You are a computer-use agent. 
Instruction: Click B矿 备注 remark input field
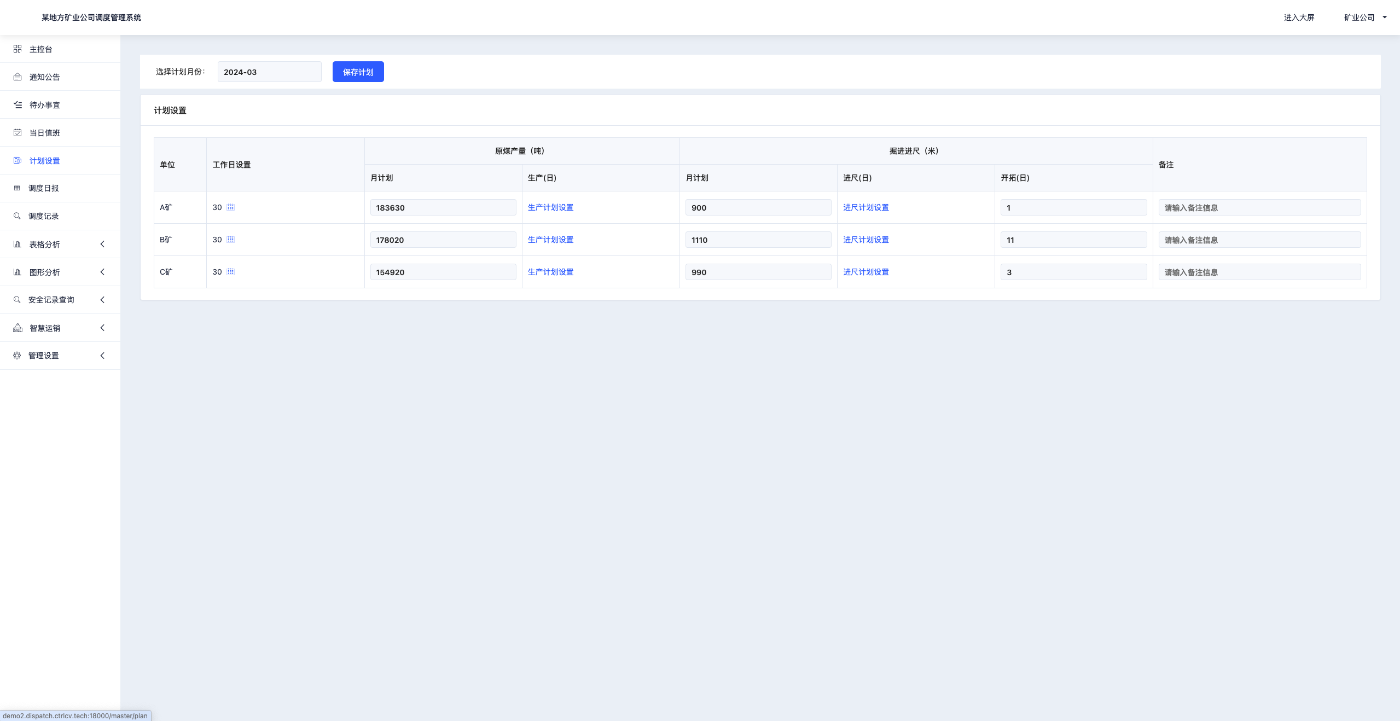pyautogui.click(x=1259, y=240)
